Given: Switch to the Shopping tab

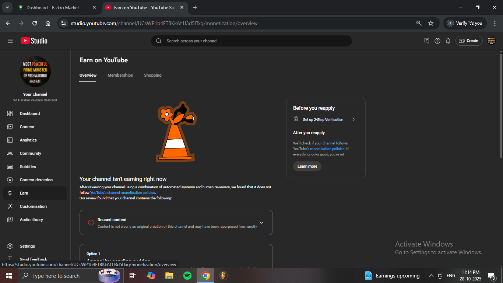Looking at the screenshot, I should pos(152,75).
